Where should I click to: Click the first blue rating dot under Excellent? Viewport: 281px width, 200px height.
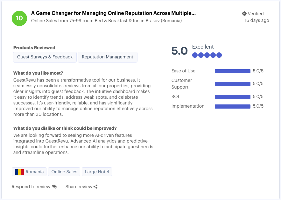click(195, 55)
